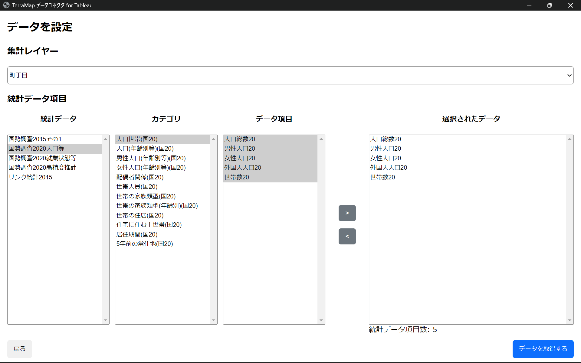
Task: Click the down arrow of データ項目 list scrollbar
Action: (321, 320)
